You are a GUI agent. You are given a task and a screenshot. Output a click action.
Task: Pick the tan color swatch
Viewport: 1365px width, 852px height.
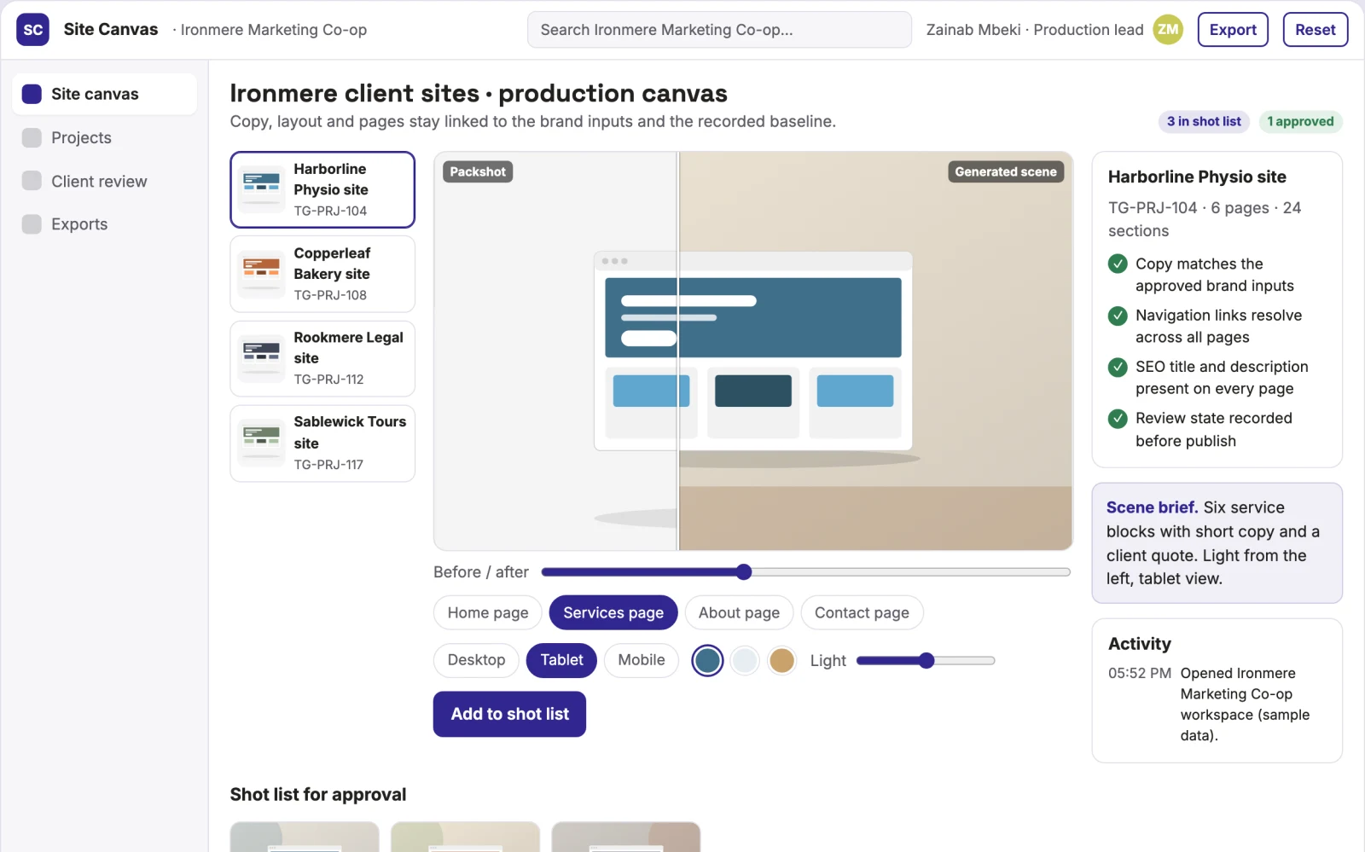(781, 660)
